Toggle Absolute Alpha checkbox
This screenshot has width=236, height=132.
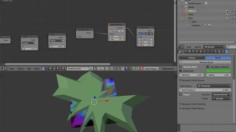181,67
